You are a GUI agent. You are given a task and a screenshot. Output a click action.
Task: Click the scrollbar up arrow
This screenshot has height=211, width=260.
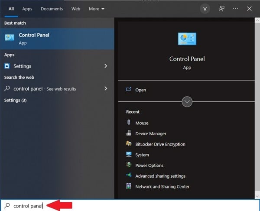(257, 20)
